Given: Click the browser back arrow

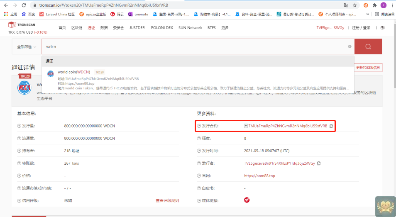Looking at the screenshot, I should pyautogui.click(x=6, y=5).
